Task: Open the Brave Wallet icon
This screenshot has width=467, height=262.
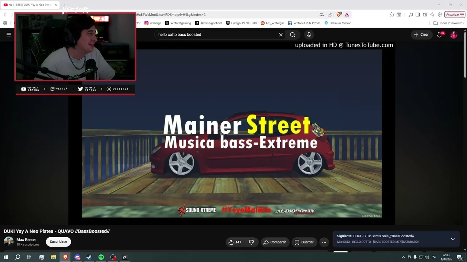Action: (x=425, y=15)
